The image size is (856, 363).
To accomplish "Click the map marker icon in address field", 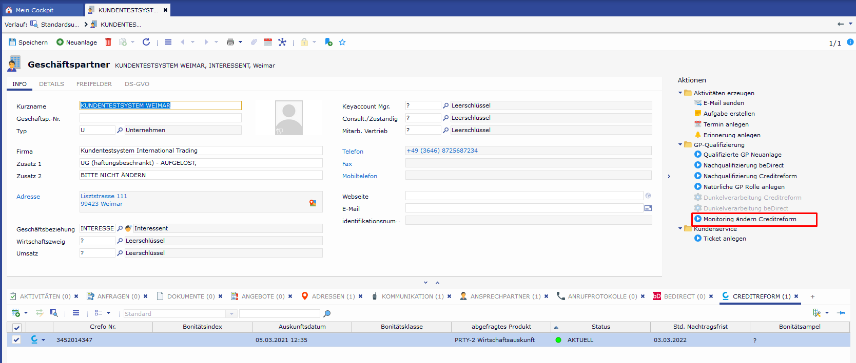I will (x=313, y=203).
